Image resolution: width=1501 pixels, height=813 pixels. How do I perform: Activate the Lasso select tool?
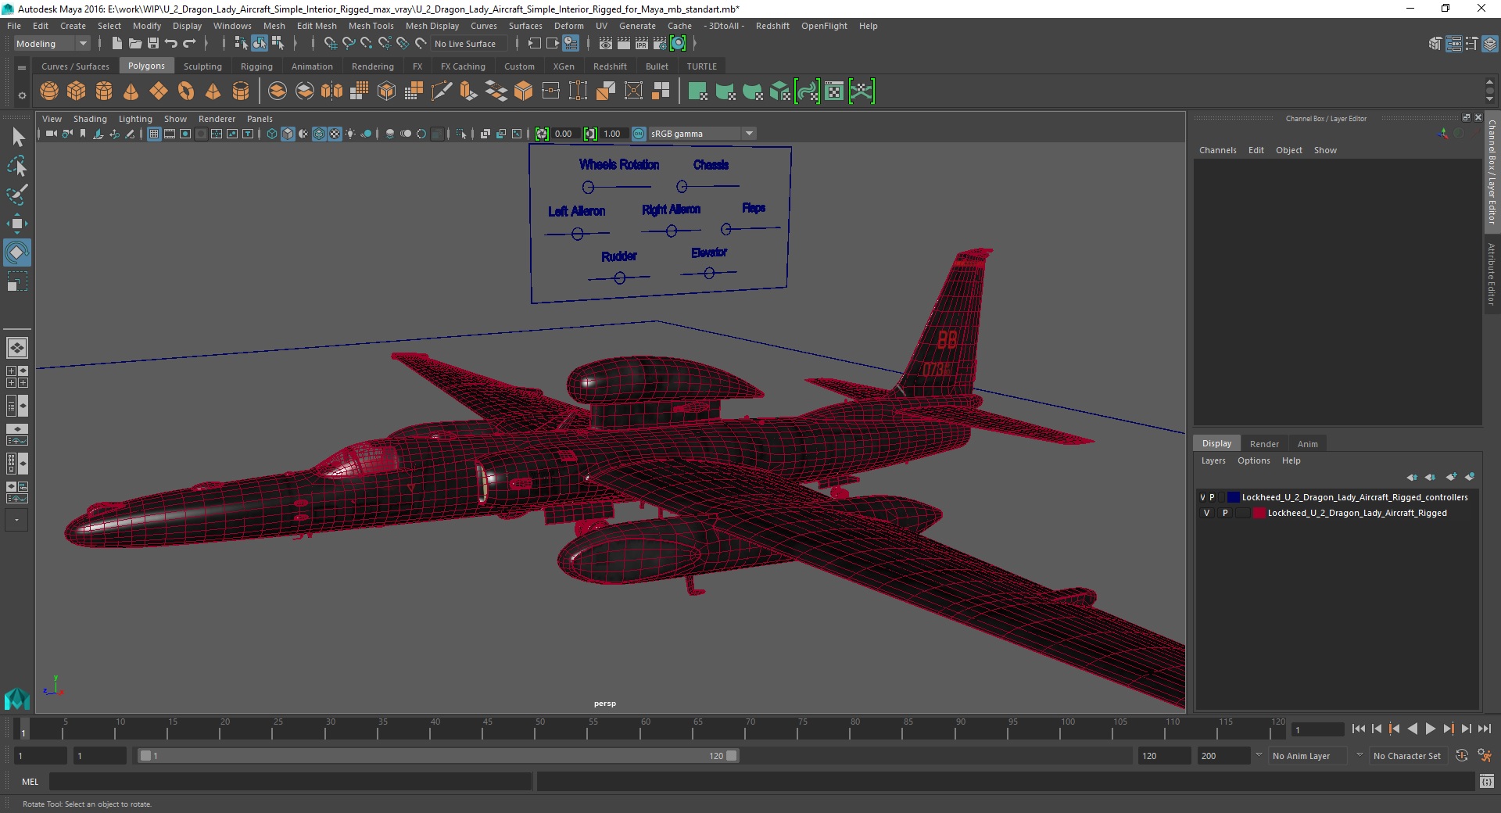click(17, 166)
